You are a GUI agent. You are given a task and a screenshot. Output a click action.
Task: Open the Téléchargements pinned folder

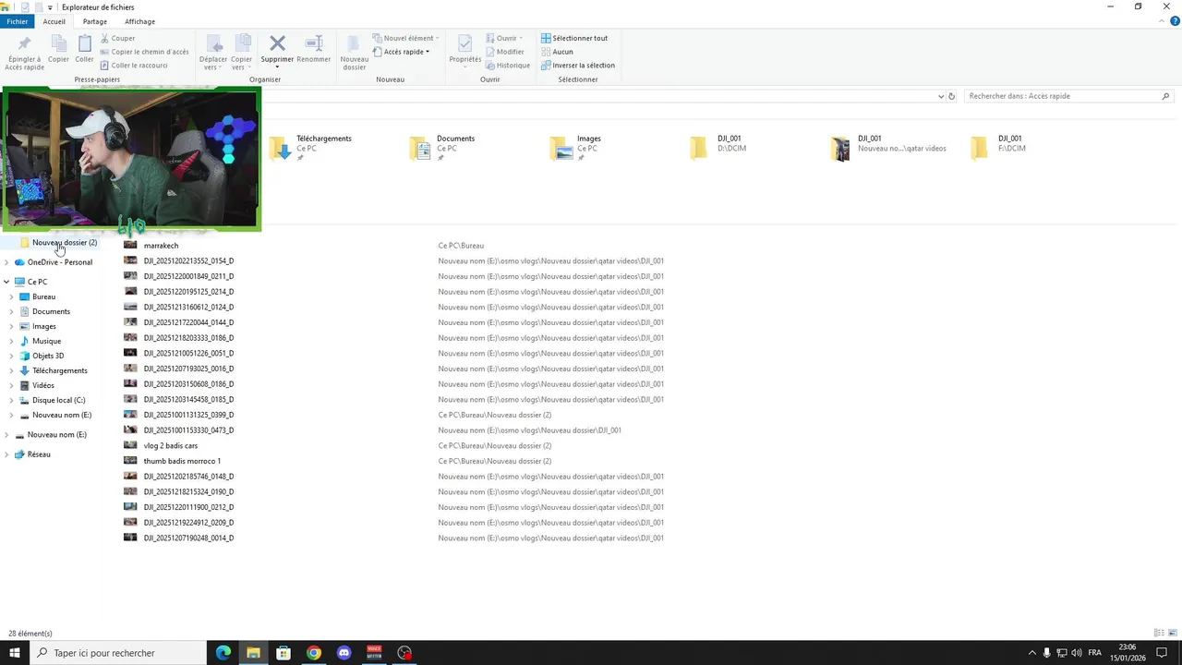311,147
